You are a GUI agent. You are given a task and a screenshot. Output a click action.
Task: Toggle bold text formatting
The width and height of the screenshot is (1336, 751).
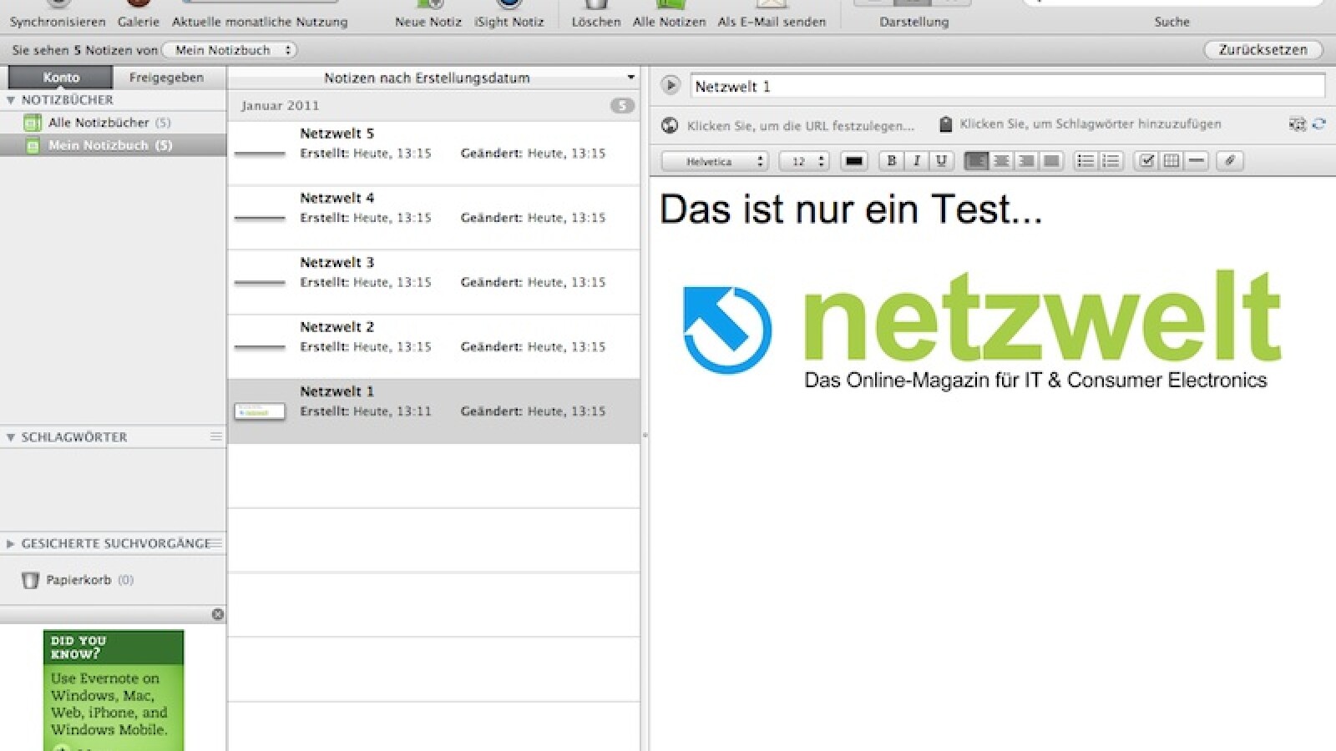(891, 161)
